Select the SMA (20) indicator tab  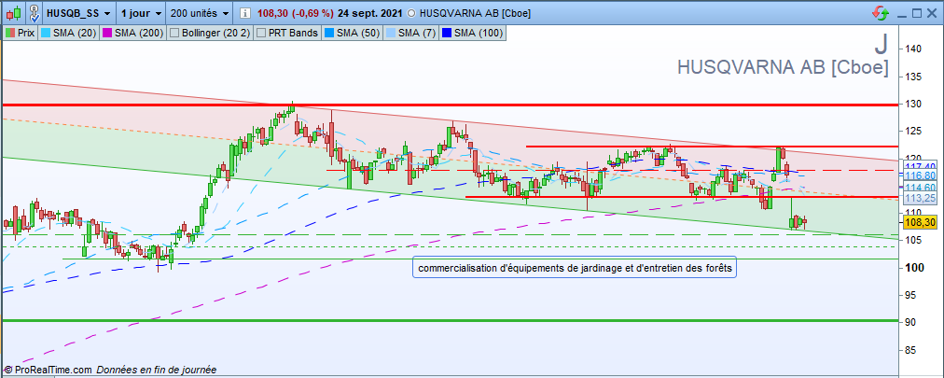(67, 33)
